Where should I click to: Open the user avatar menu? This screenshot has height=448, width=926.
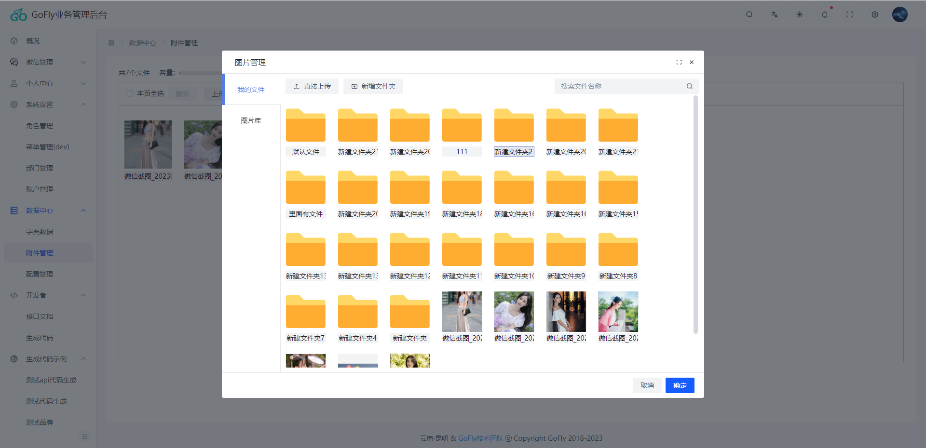[x=899, y=14]
